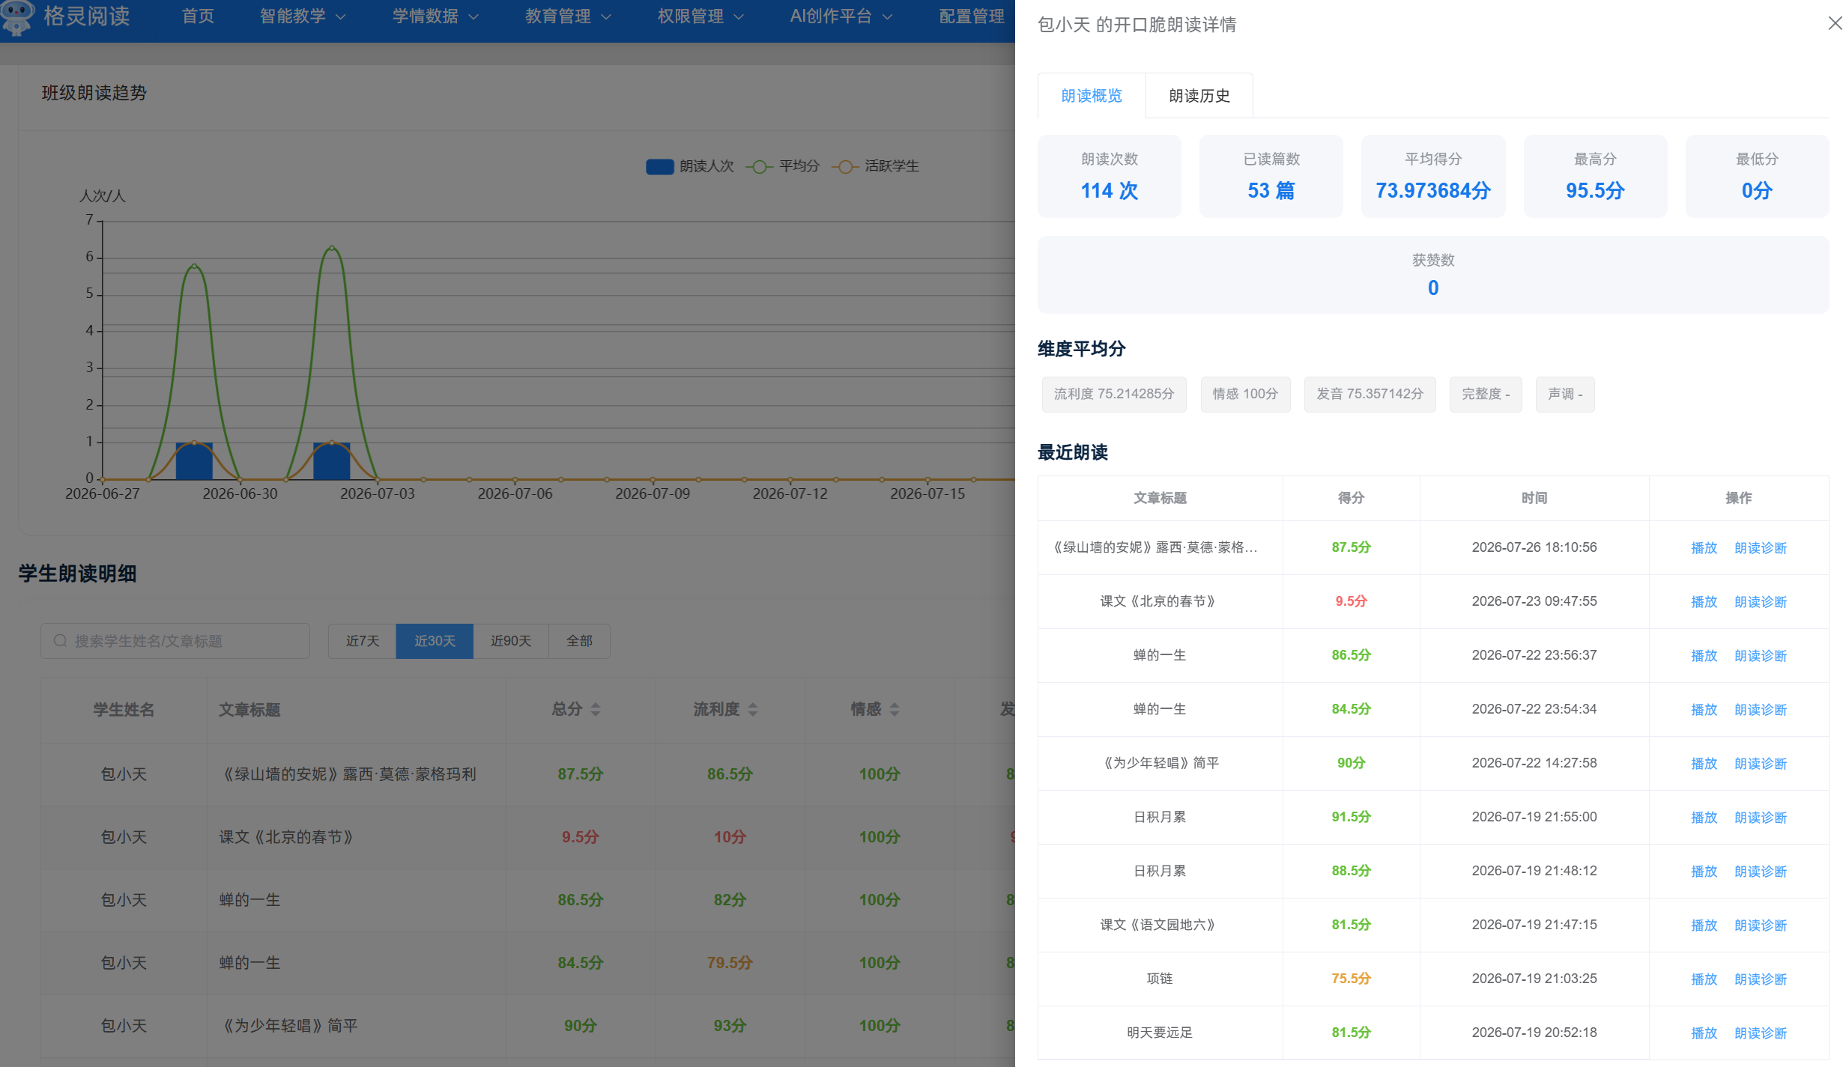Select 近7天 time filter

coord(363,641)
